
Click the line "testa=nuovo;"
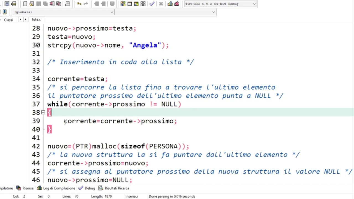tap(71, 37)
